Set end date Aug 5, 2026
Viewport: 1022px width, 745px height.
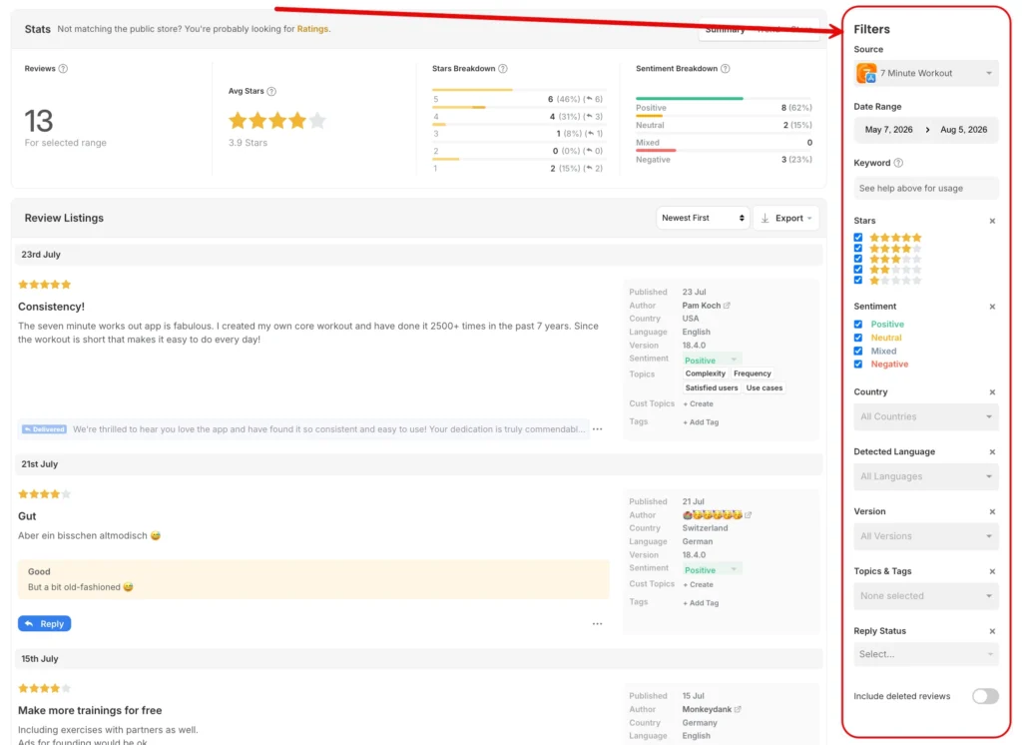point(963,130)
